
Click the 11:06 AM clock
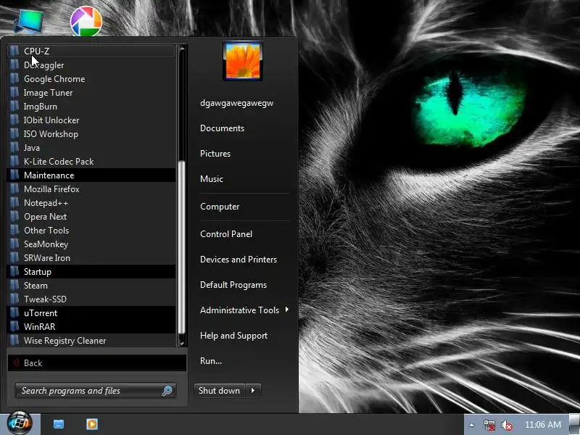(542, 425)
